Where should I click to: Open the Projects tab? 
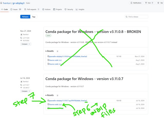pyautogui.click(x=57, y=9)
